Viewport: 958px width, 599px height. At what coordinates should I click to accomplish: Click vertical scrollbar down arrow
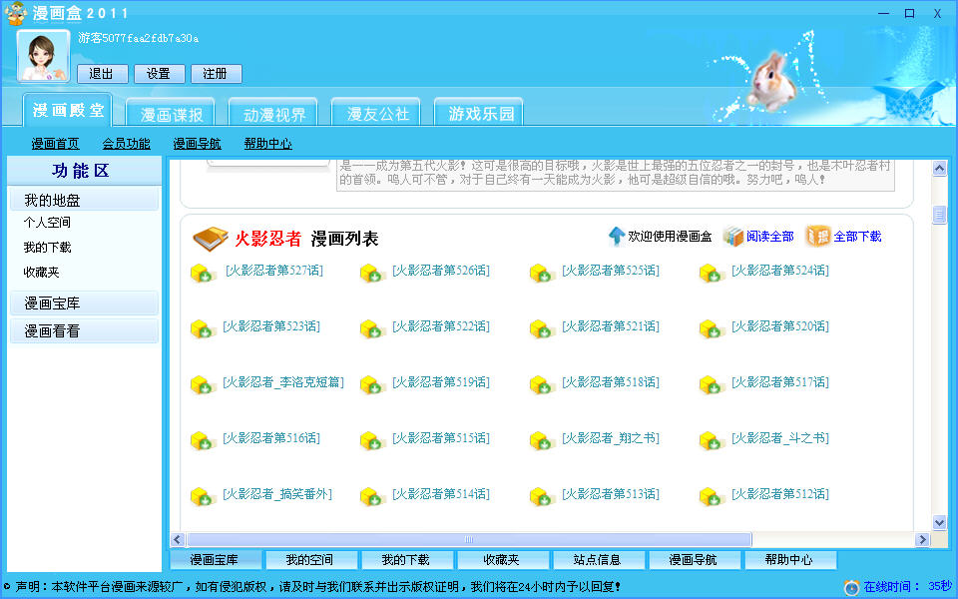tap(939, 522)
